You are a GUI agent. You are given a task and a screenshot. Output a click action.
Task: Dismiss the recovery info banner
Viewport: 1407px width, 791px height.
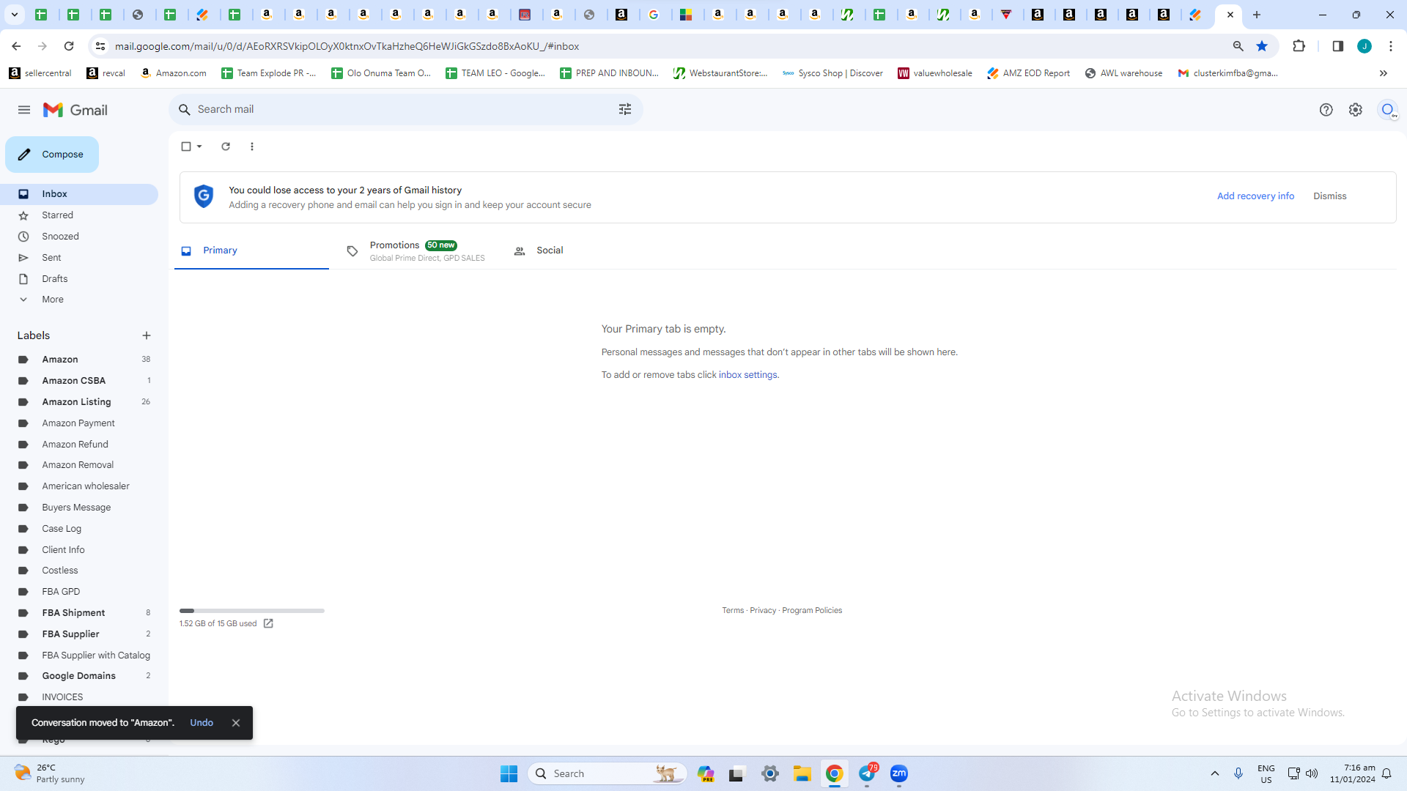pyautogui.click(x=1329, y=196)
